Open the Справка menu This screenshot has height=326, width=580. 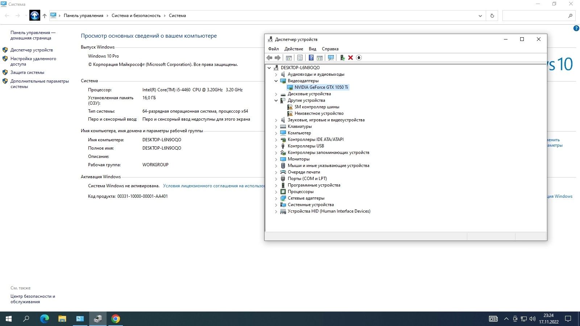(x=330, y=49)
